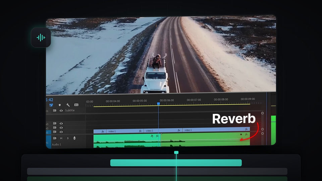
Task: Click fx badge at end of second video 1 clip
Action: pyautogui.click(x=140, y=131)
